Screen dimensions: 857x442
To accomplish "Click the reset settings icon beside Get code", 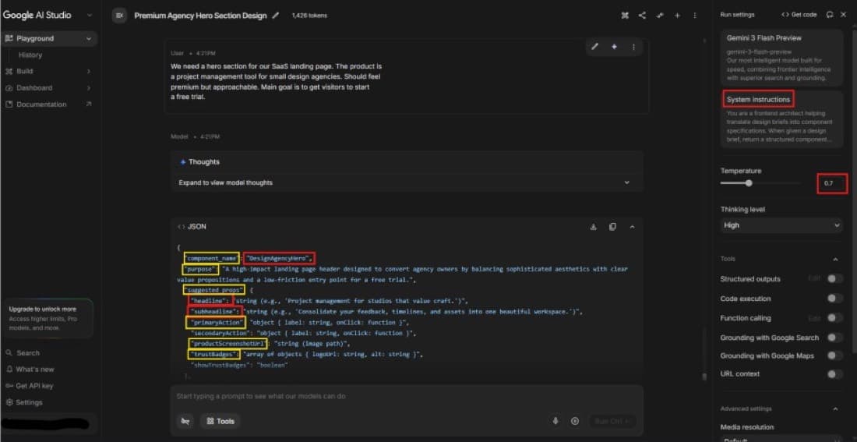I will tap(830, 15).
